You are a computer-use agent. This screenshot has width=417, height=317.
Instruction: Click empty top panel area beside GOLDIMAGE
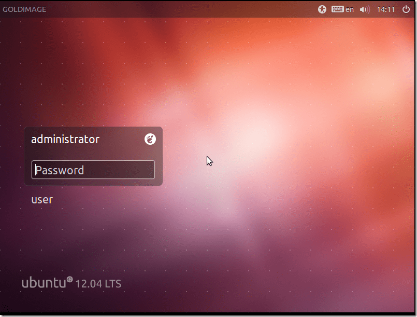[x=181, y=9]
